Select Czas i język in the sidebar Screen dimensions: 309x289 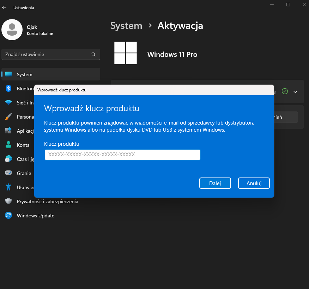tap(8, 159)
